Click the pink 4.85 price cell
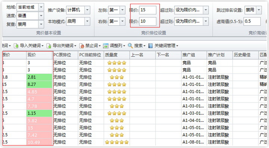The image size is (269, 148). (39, 92)
